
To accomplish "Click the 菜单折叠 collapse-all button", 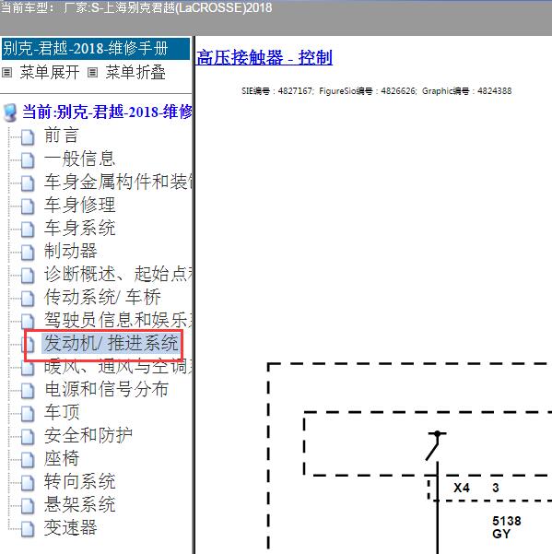I will click(135, 73).
